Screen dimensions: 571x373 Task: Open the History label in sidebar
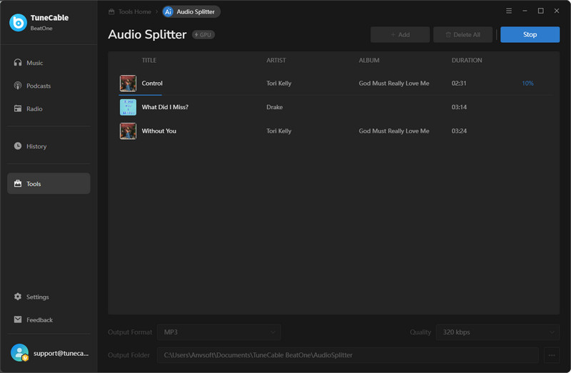36,146
